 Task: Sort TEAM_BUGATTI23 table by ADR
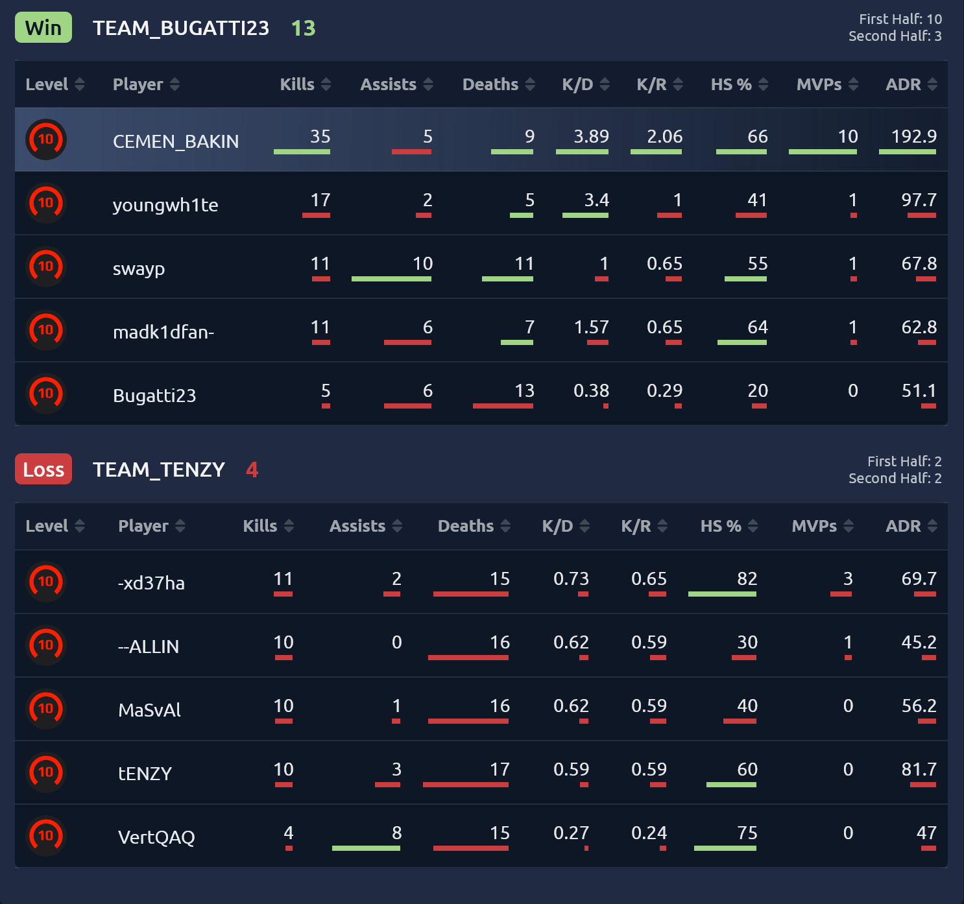(911, 84)
